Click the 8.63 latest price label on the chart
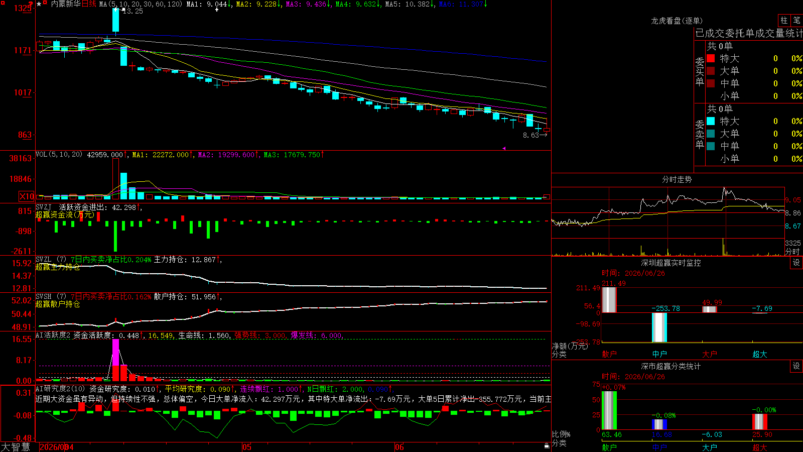Screen dimensions: 803x452 [x=530, y=135]
